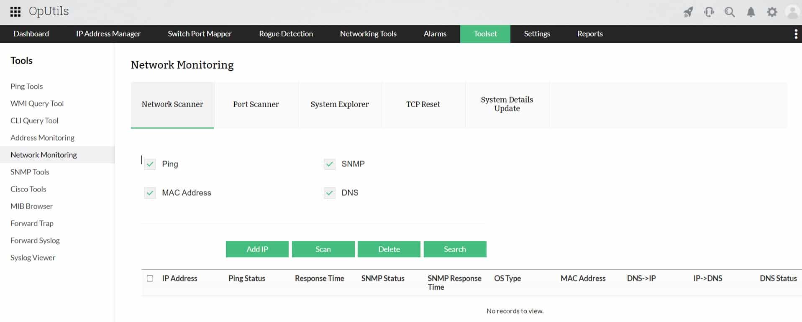Open the user profile avatar
This screenshot has height=322, width=802.
[x=793, y=12]
